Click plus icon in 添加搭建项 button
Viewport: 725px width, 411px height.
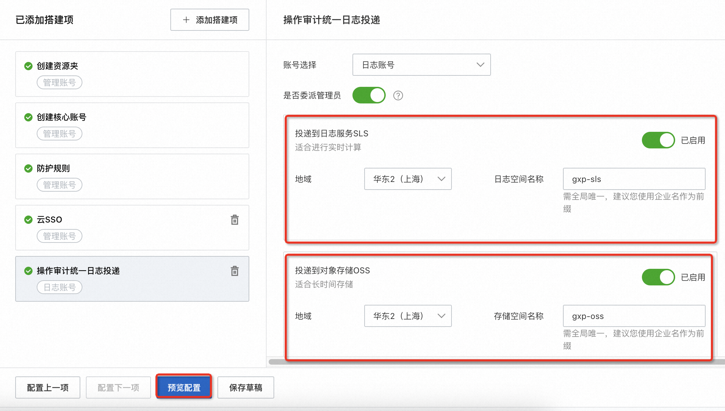pyautogui.click(x=186, y=20)
